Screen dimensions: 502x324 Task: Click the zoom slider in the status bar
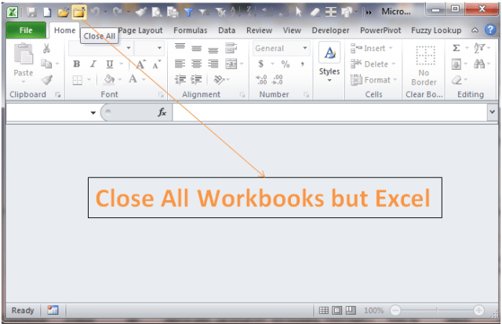(x=437, y=310)
